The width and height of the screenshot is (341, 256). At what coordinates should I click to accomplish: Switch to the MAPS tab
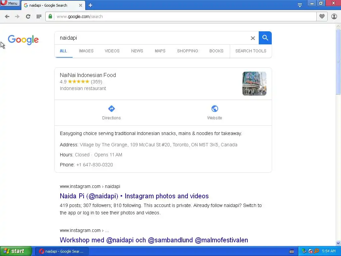point(160,51)
